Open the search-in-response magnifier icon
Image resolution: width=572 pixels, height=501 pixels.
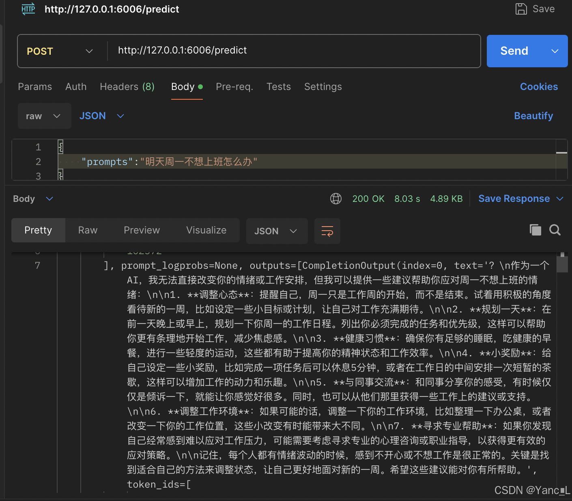(x=555, y=230)
